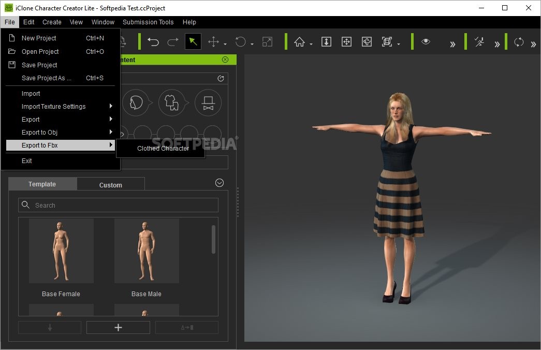Click the vertical arrows camera icon
541x350 pixels.
click(326, 42)
